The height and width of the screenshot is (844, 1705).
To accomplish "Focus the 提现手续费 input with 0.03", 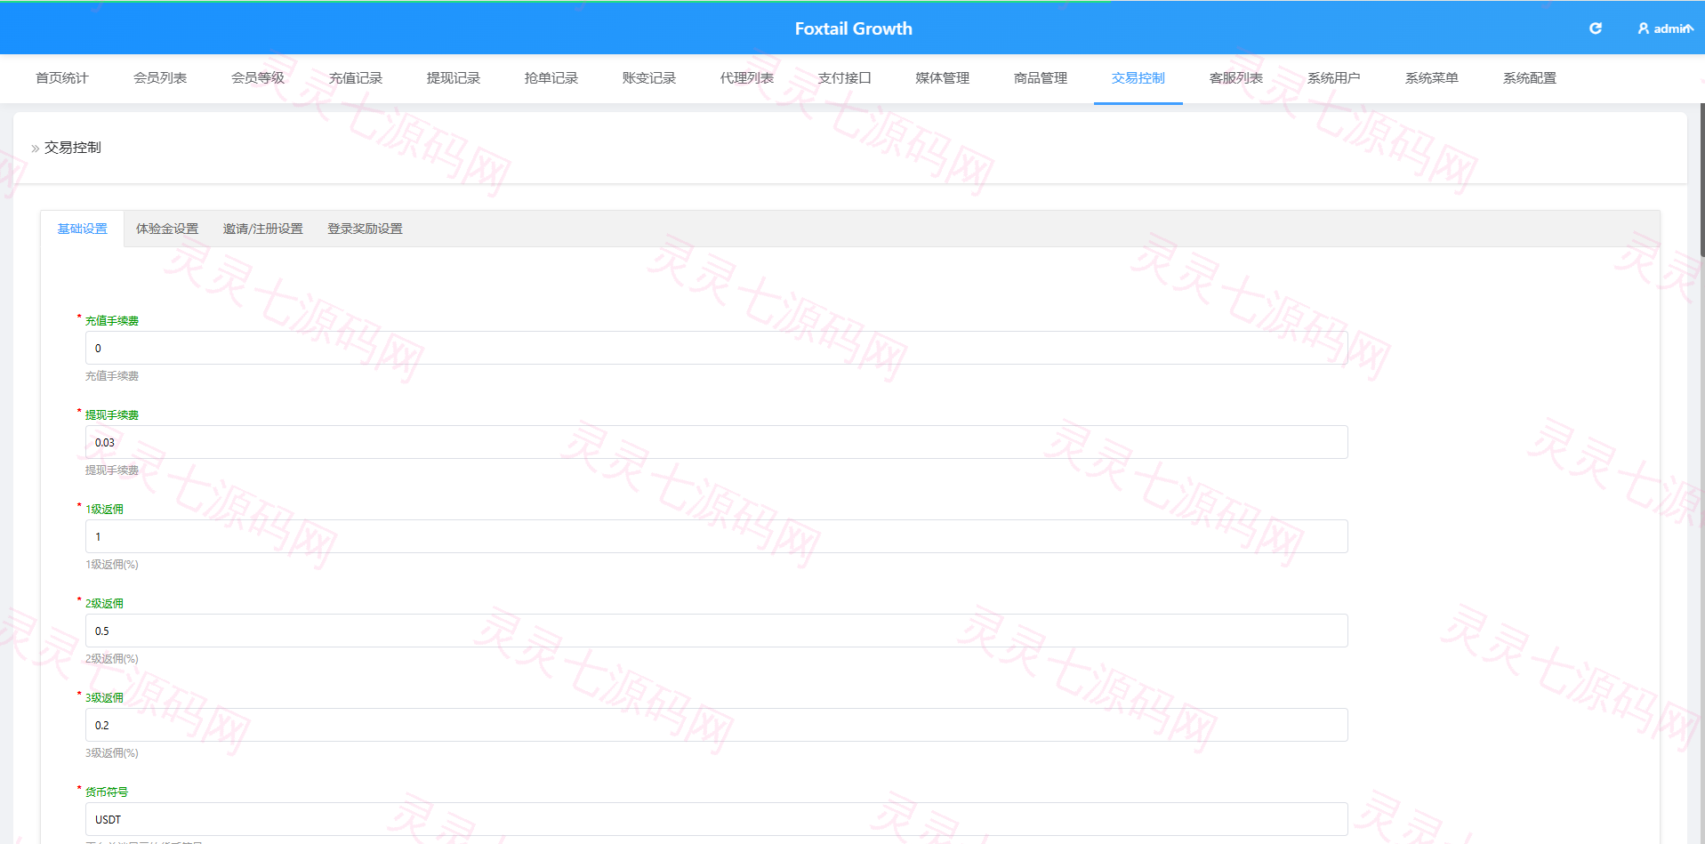I will [x=717, y=442].
